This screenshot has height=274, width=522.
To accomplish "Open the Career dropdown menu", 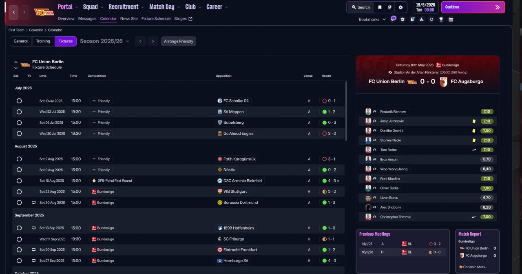I will tap(217, 7).
